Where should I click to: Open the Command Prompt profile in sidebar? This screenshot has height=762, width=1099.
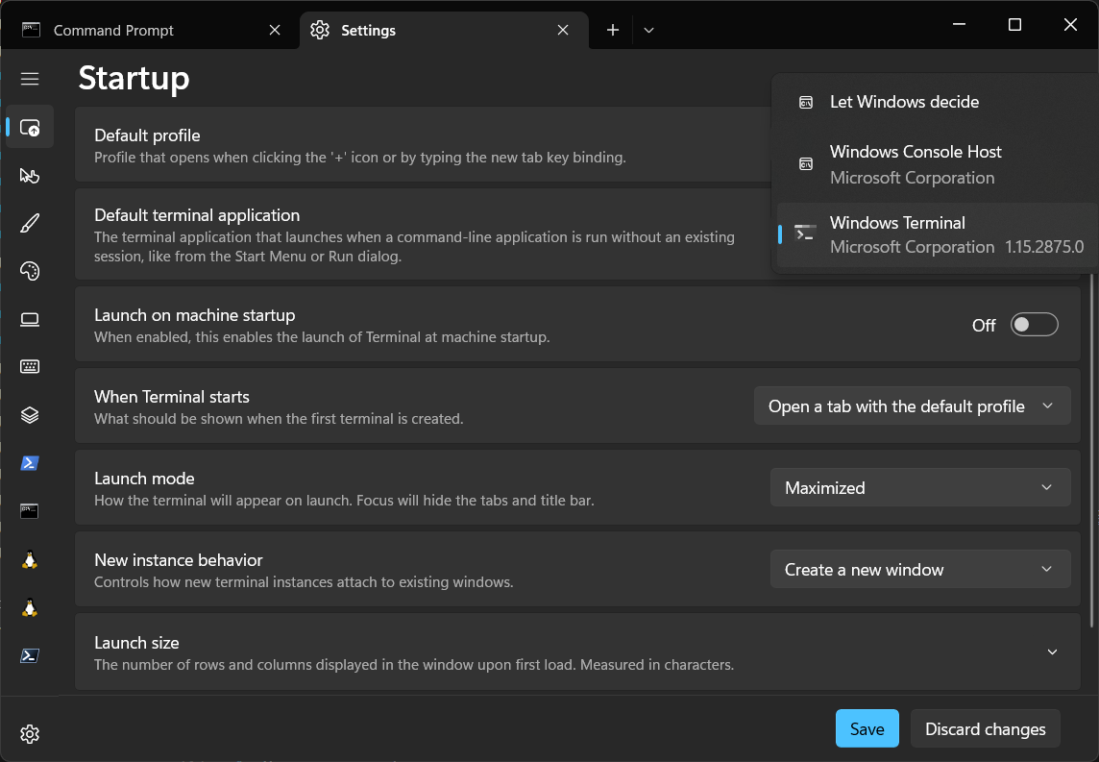(30, 511)
